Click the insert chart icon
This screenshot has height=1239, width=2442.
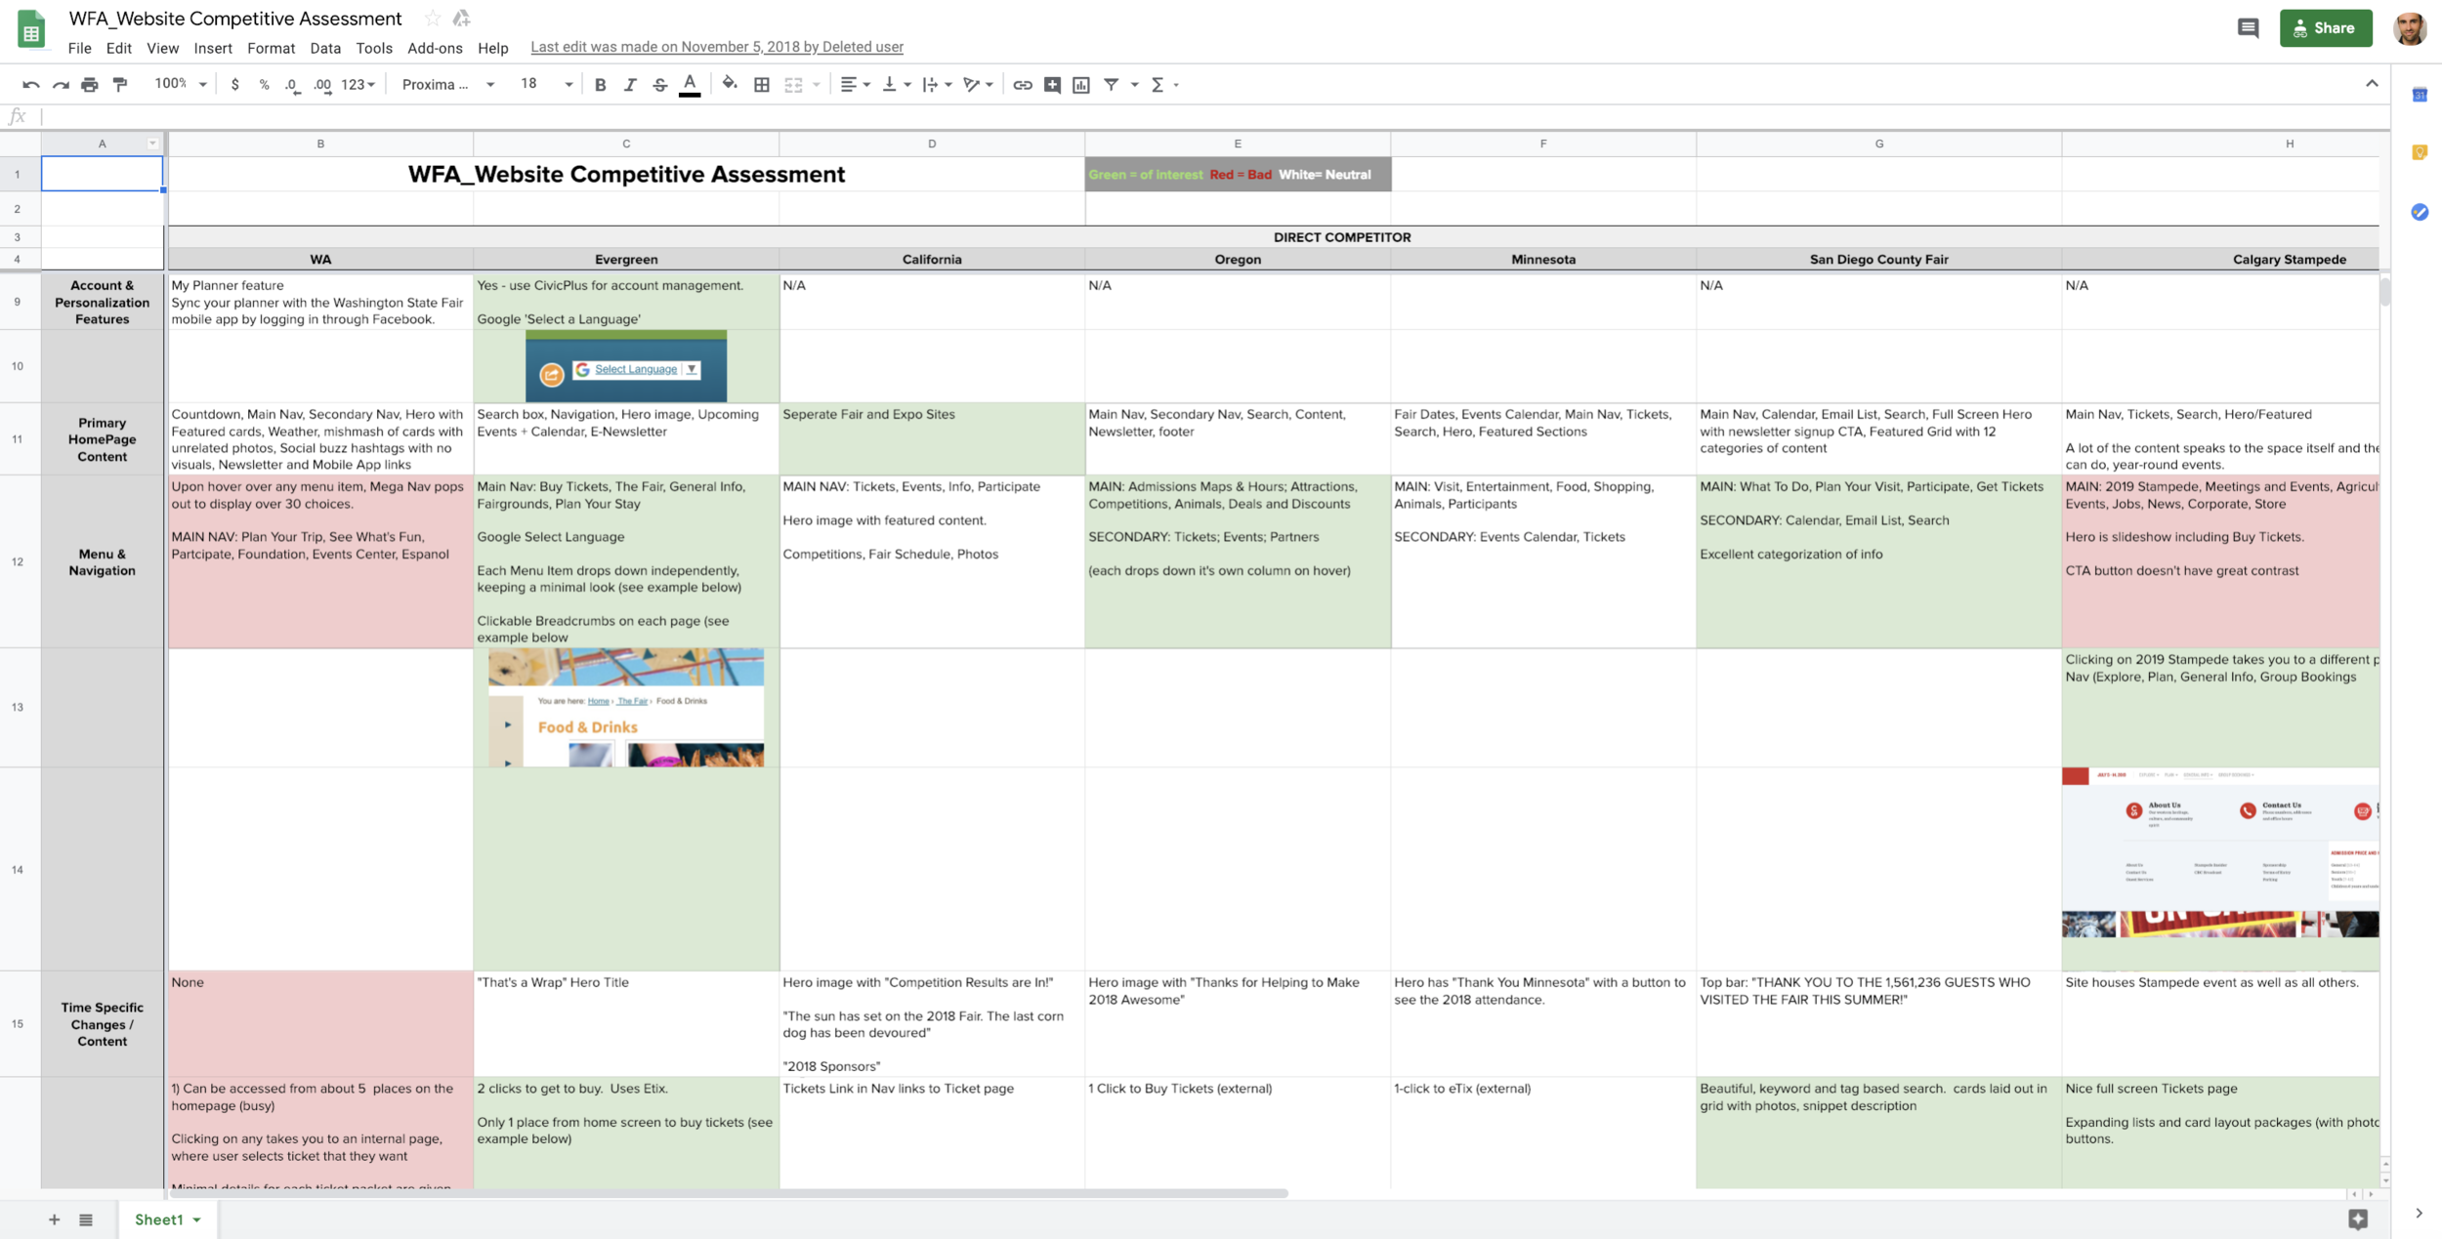click(x=1081, y=85)
